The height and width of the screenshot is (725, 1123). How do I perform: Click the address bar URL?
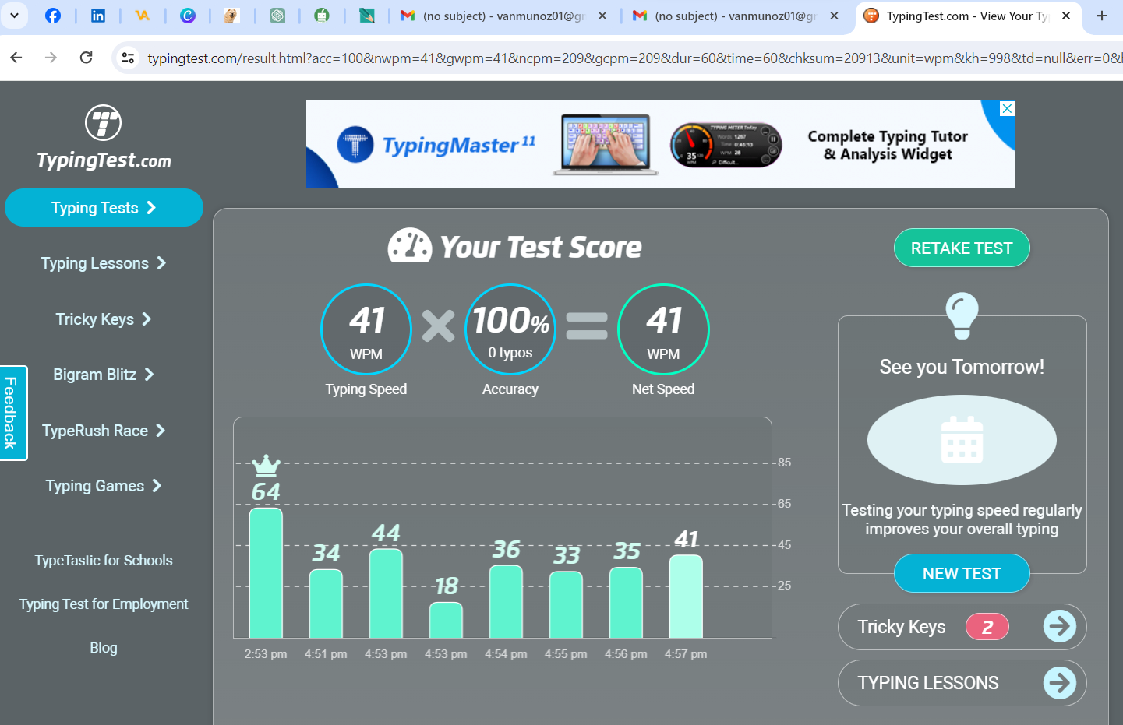coord(634,58)
